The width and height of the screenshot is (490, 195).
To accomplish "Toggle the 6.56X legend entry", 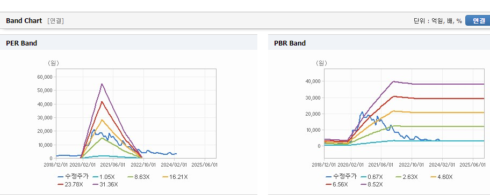I will tap(337, 185).
